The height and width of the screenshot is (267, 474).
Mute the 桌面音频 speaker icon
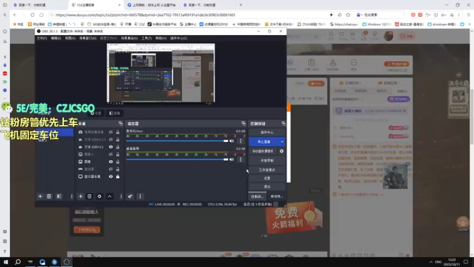[x=232, y=160]
